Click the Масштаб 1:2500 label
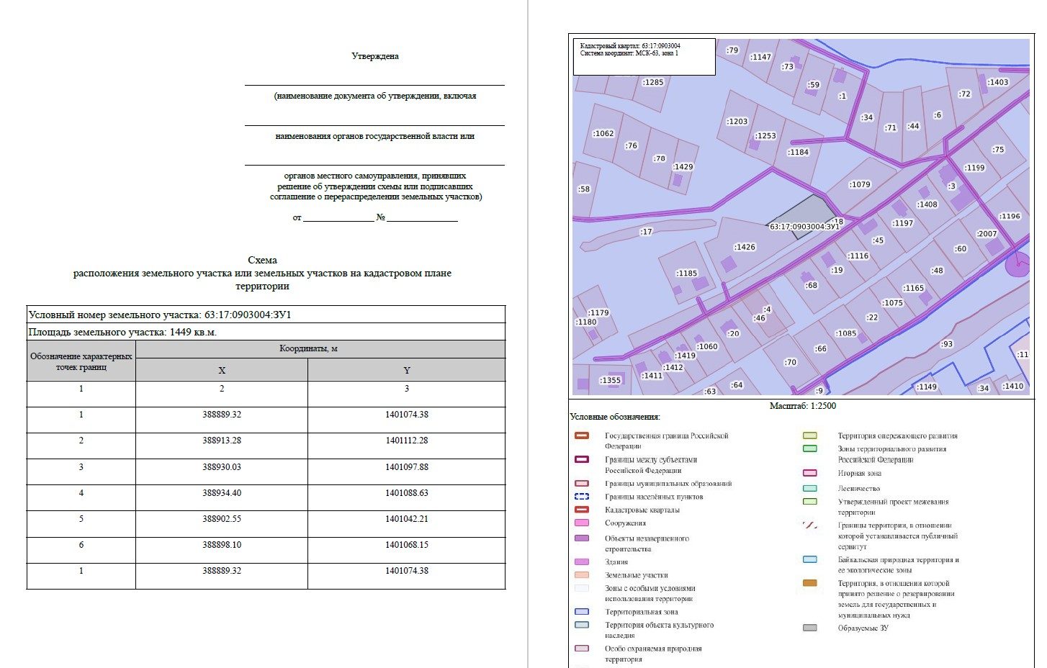This screenshot has height=668, width=1047. coord(803,406)
